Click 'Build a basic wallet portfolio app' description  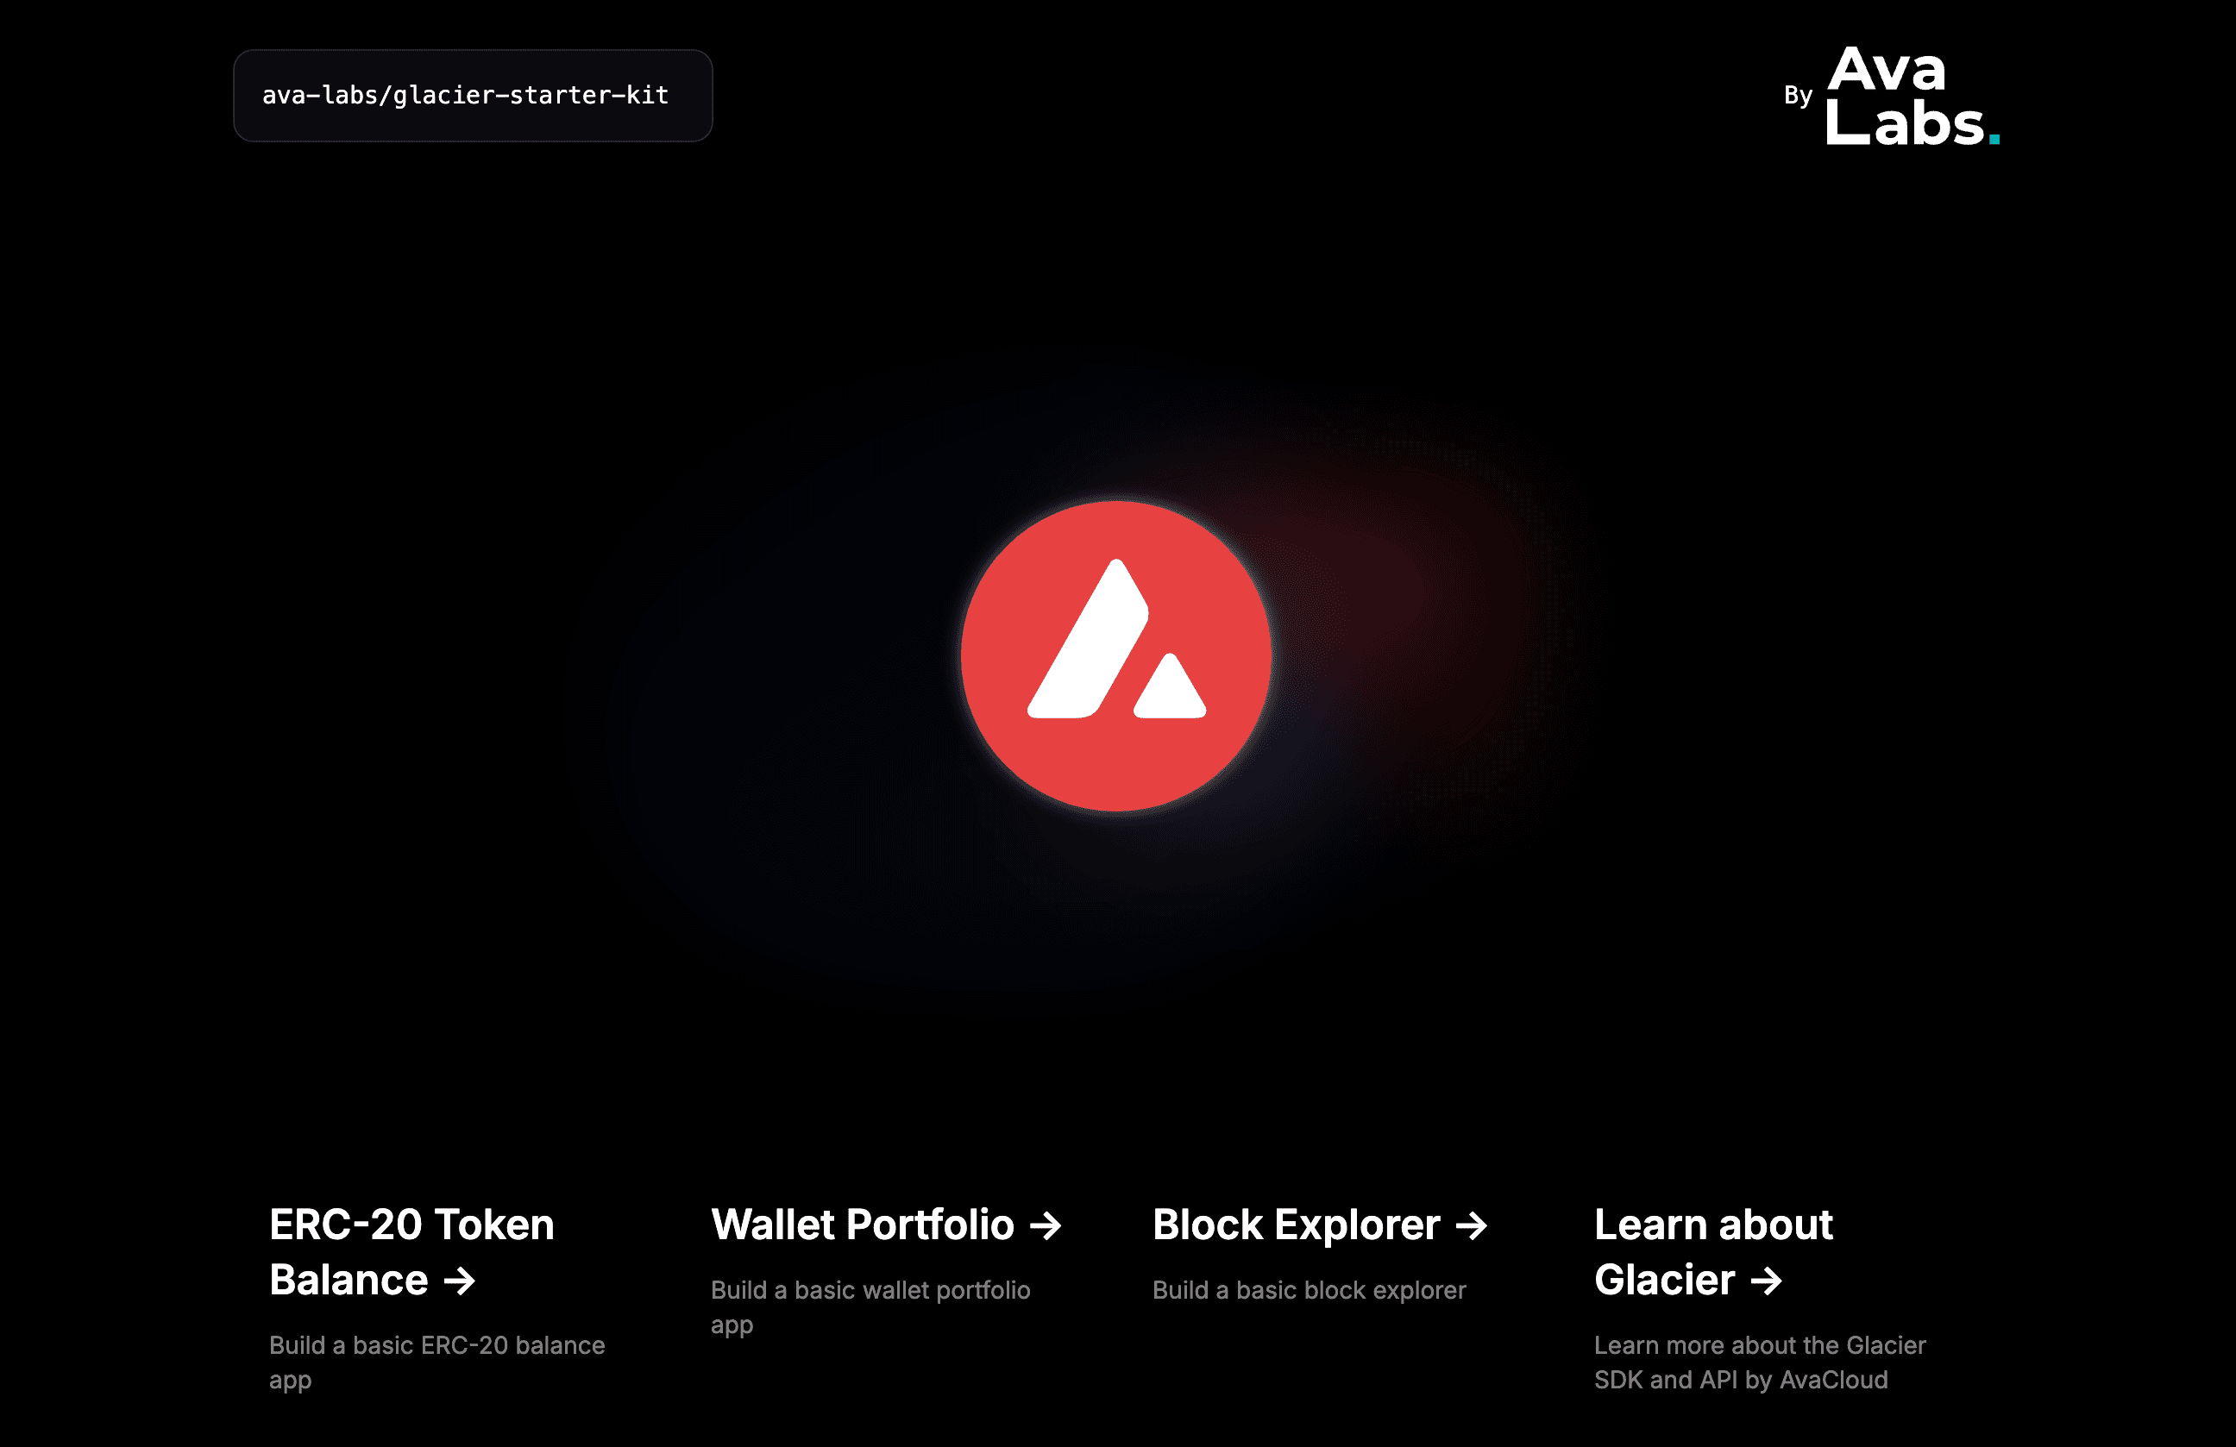pos(870,1307)
